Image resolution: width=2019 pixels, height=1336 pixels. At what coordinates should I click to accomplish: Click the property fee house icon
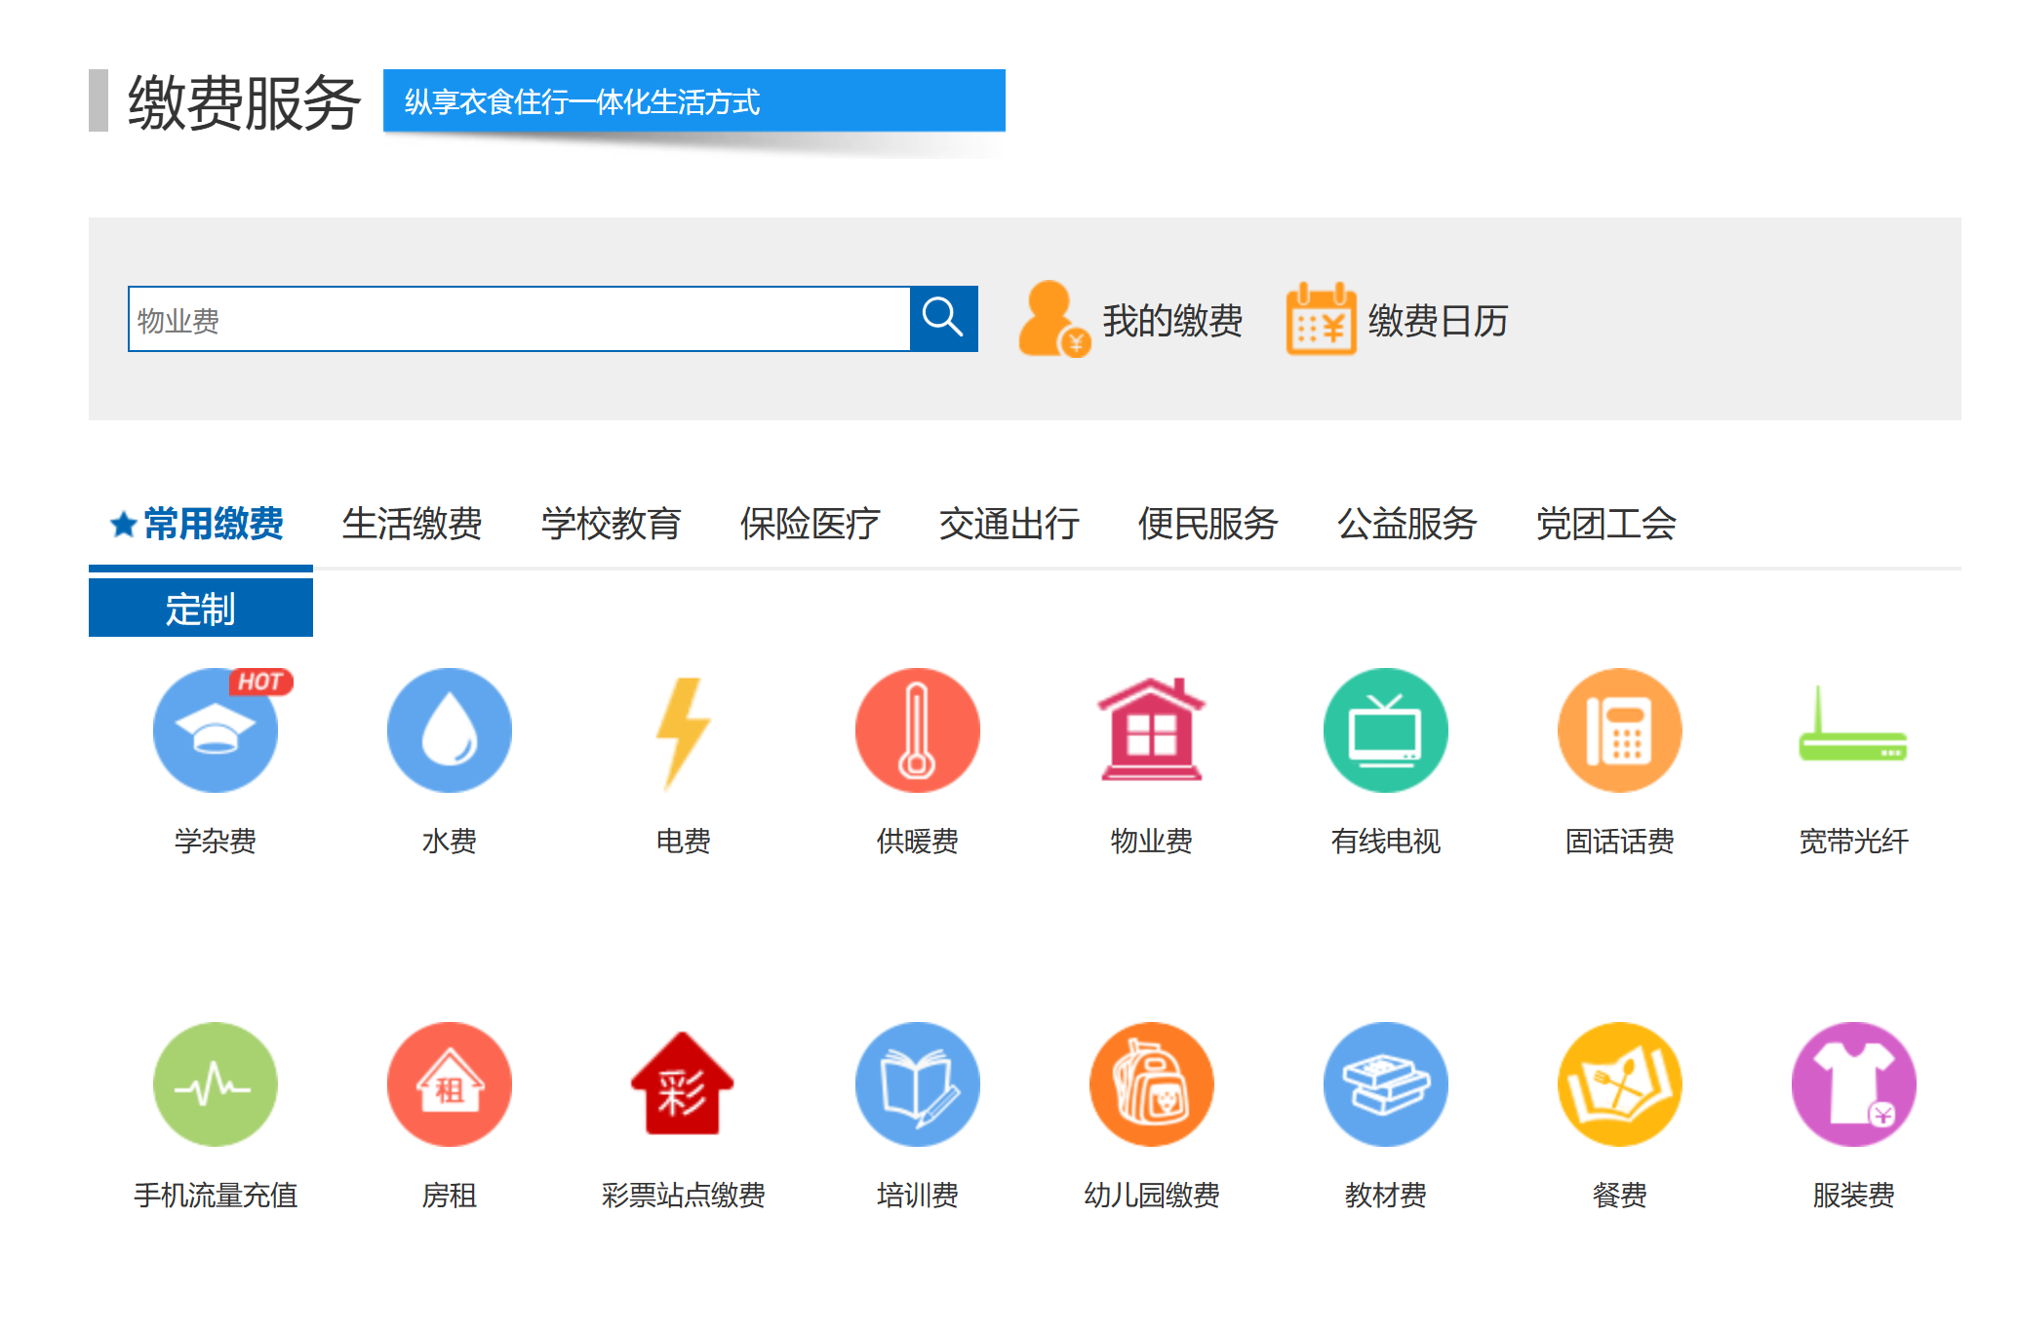pos(1151,730)
